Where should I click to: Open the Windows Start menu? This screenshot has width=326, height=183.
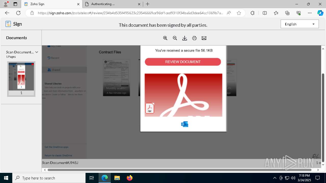tap(6, 178)
